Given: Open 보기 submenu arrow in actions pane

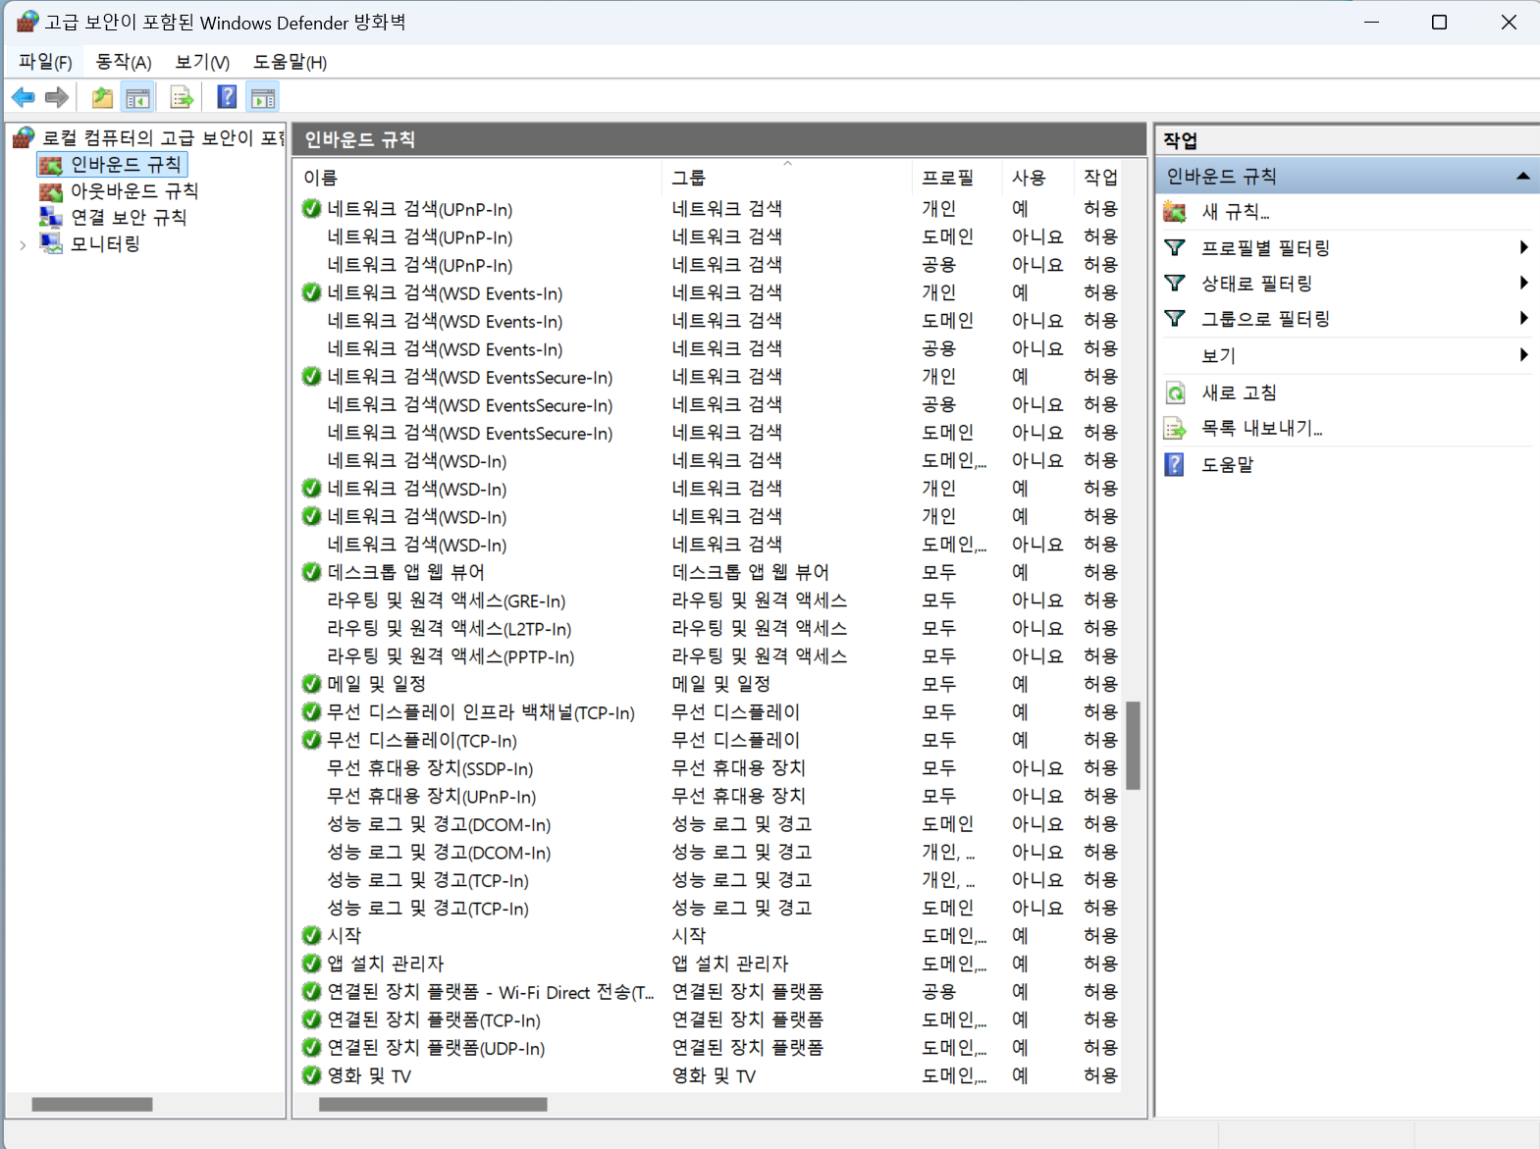Looking at the screenshot, I should [x=1523, y=354].
